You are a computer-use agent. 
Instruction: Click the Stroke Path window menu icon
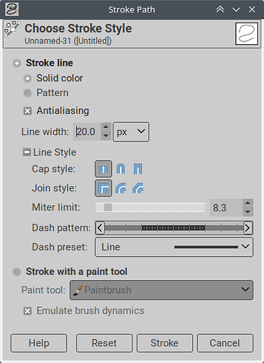tap(12, 9)
